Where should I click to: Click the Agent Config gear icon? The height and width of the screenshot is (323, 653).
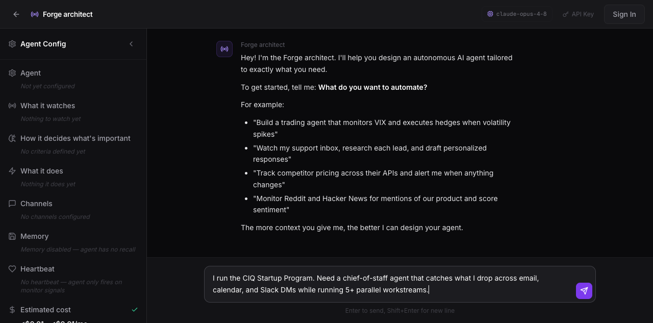12,44
